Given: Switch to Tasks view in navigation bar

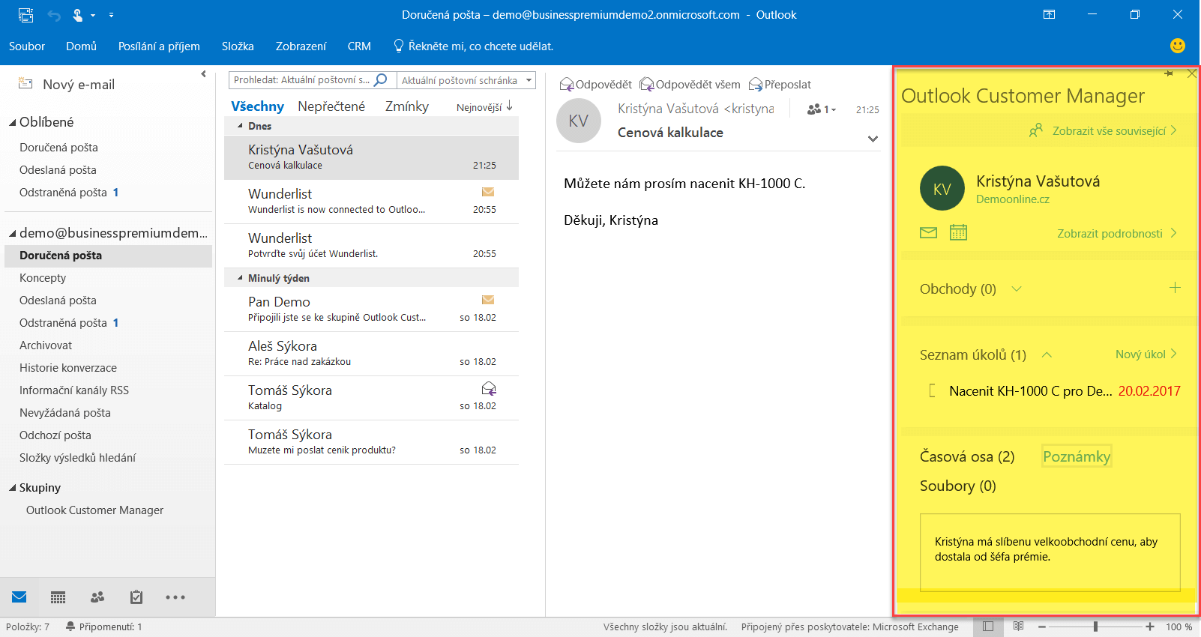Looking at the screenshot, I should [x=136, y=597].
